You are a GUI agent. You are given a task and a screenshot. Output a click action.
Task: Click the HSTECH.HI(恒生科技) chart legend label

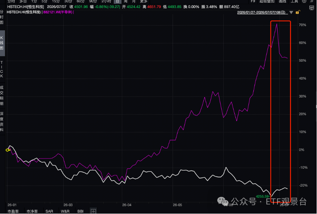(24, 12)
